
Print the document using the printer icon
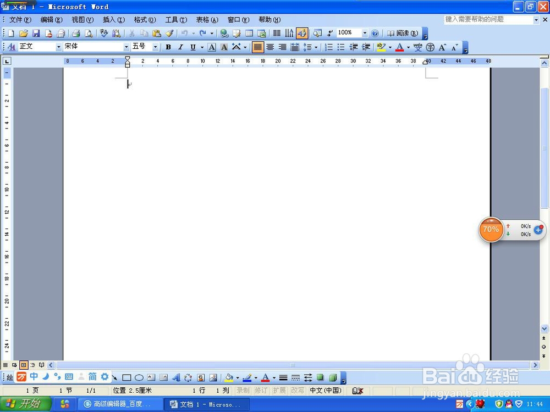(x=76, y=34)
